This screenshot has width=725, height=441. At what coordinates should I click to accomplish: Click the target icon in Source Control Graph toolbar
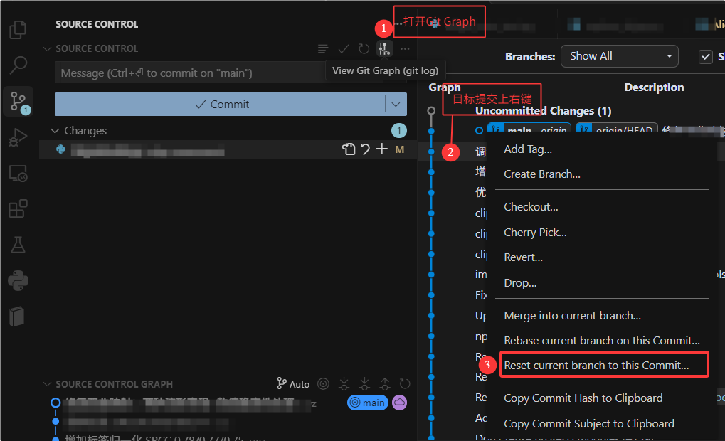click(x=323, y=383)
